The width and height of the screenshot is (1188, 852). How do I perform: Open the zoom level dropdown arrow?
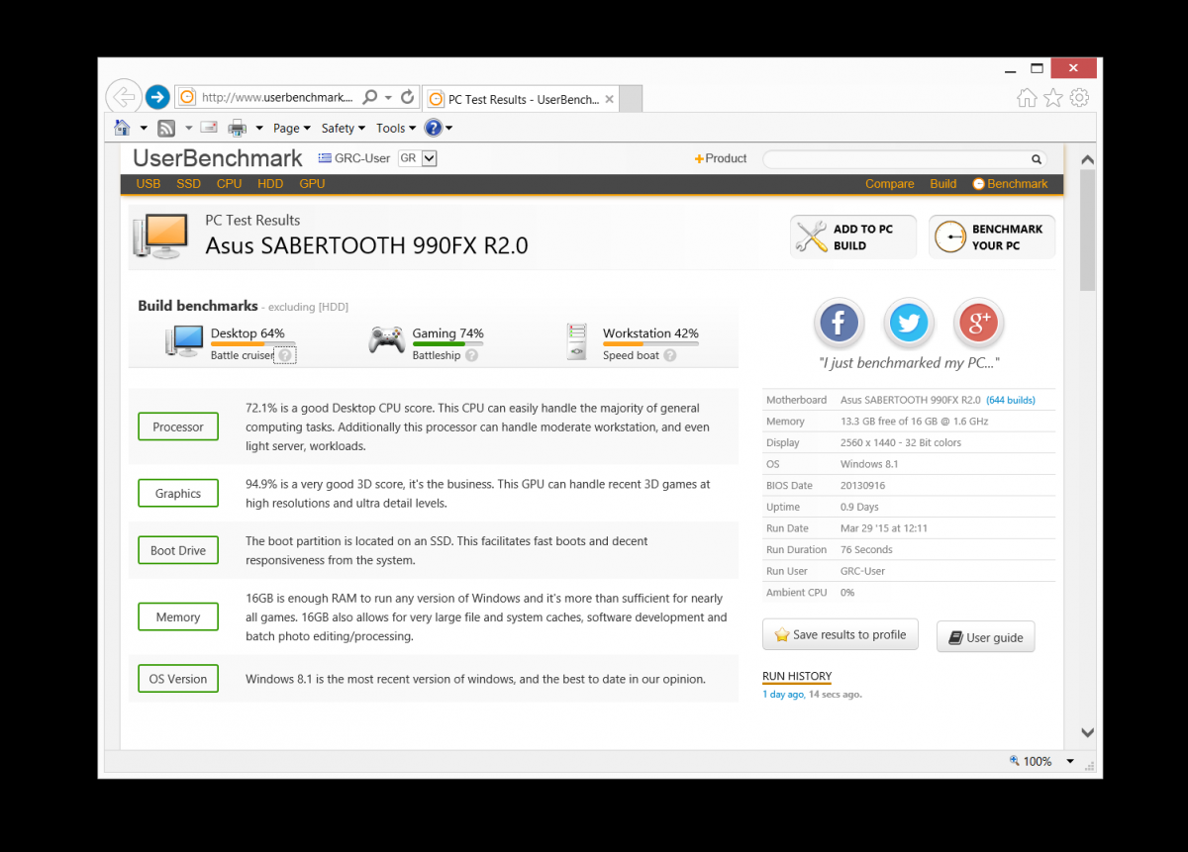[1070, 761]
